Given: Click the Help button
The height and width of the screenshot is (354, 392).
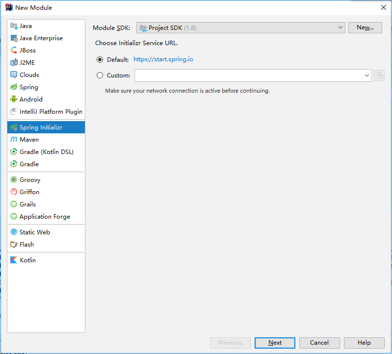Looking at the screenshot, I should [x=364, y=343].
